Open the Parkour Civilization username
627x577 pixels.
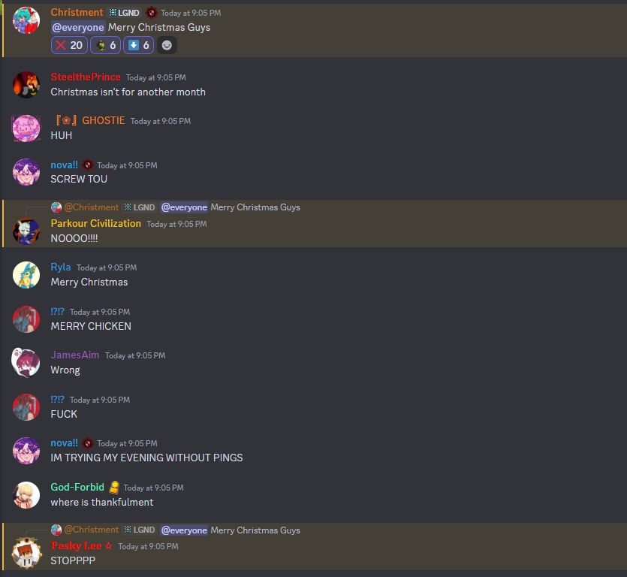[96, 223]
